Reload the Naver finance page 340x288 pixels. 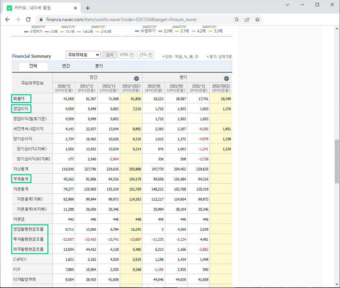click(x=28, y=19)
